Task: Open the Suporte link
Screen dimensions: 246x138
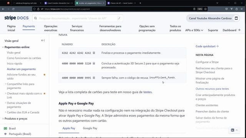Action: coord(213,30)
